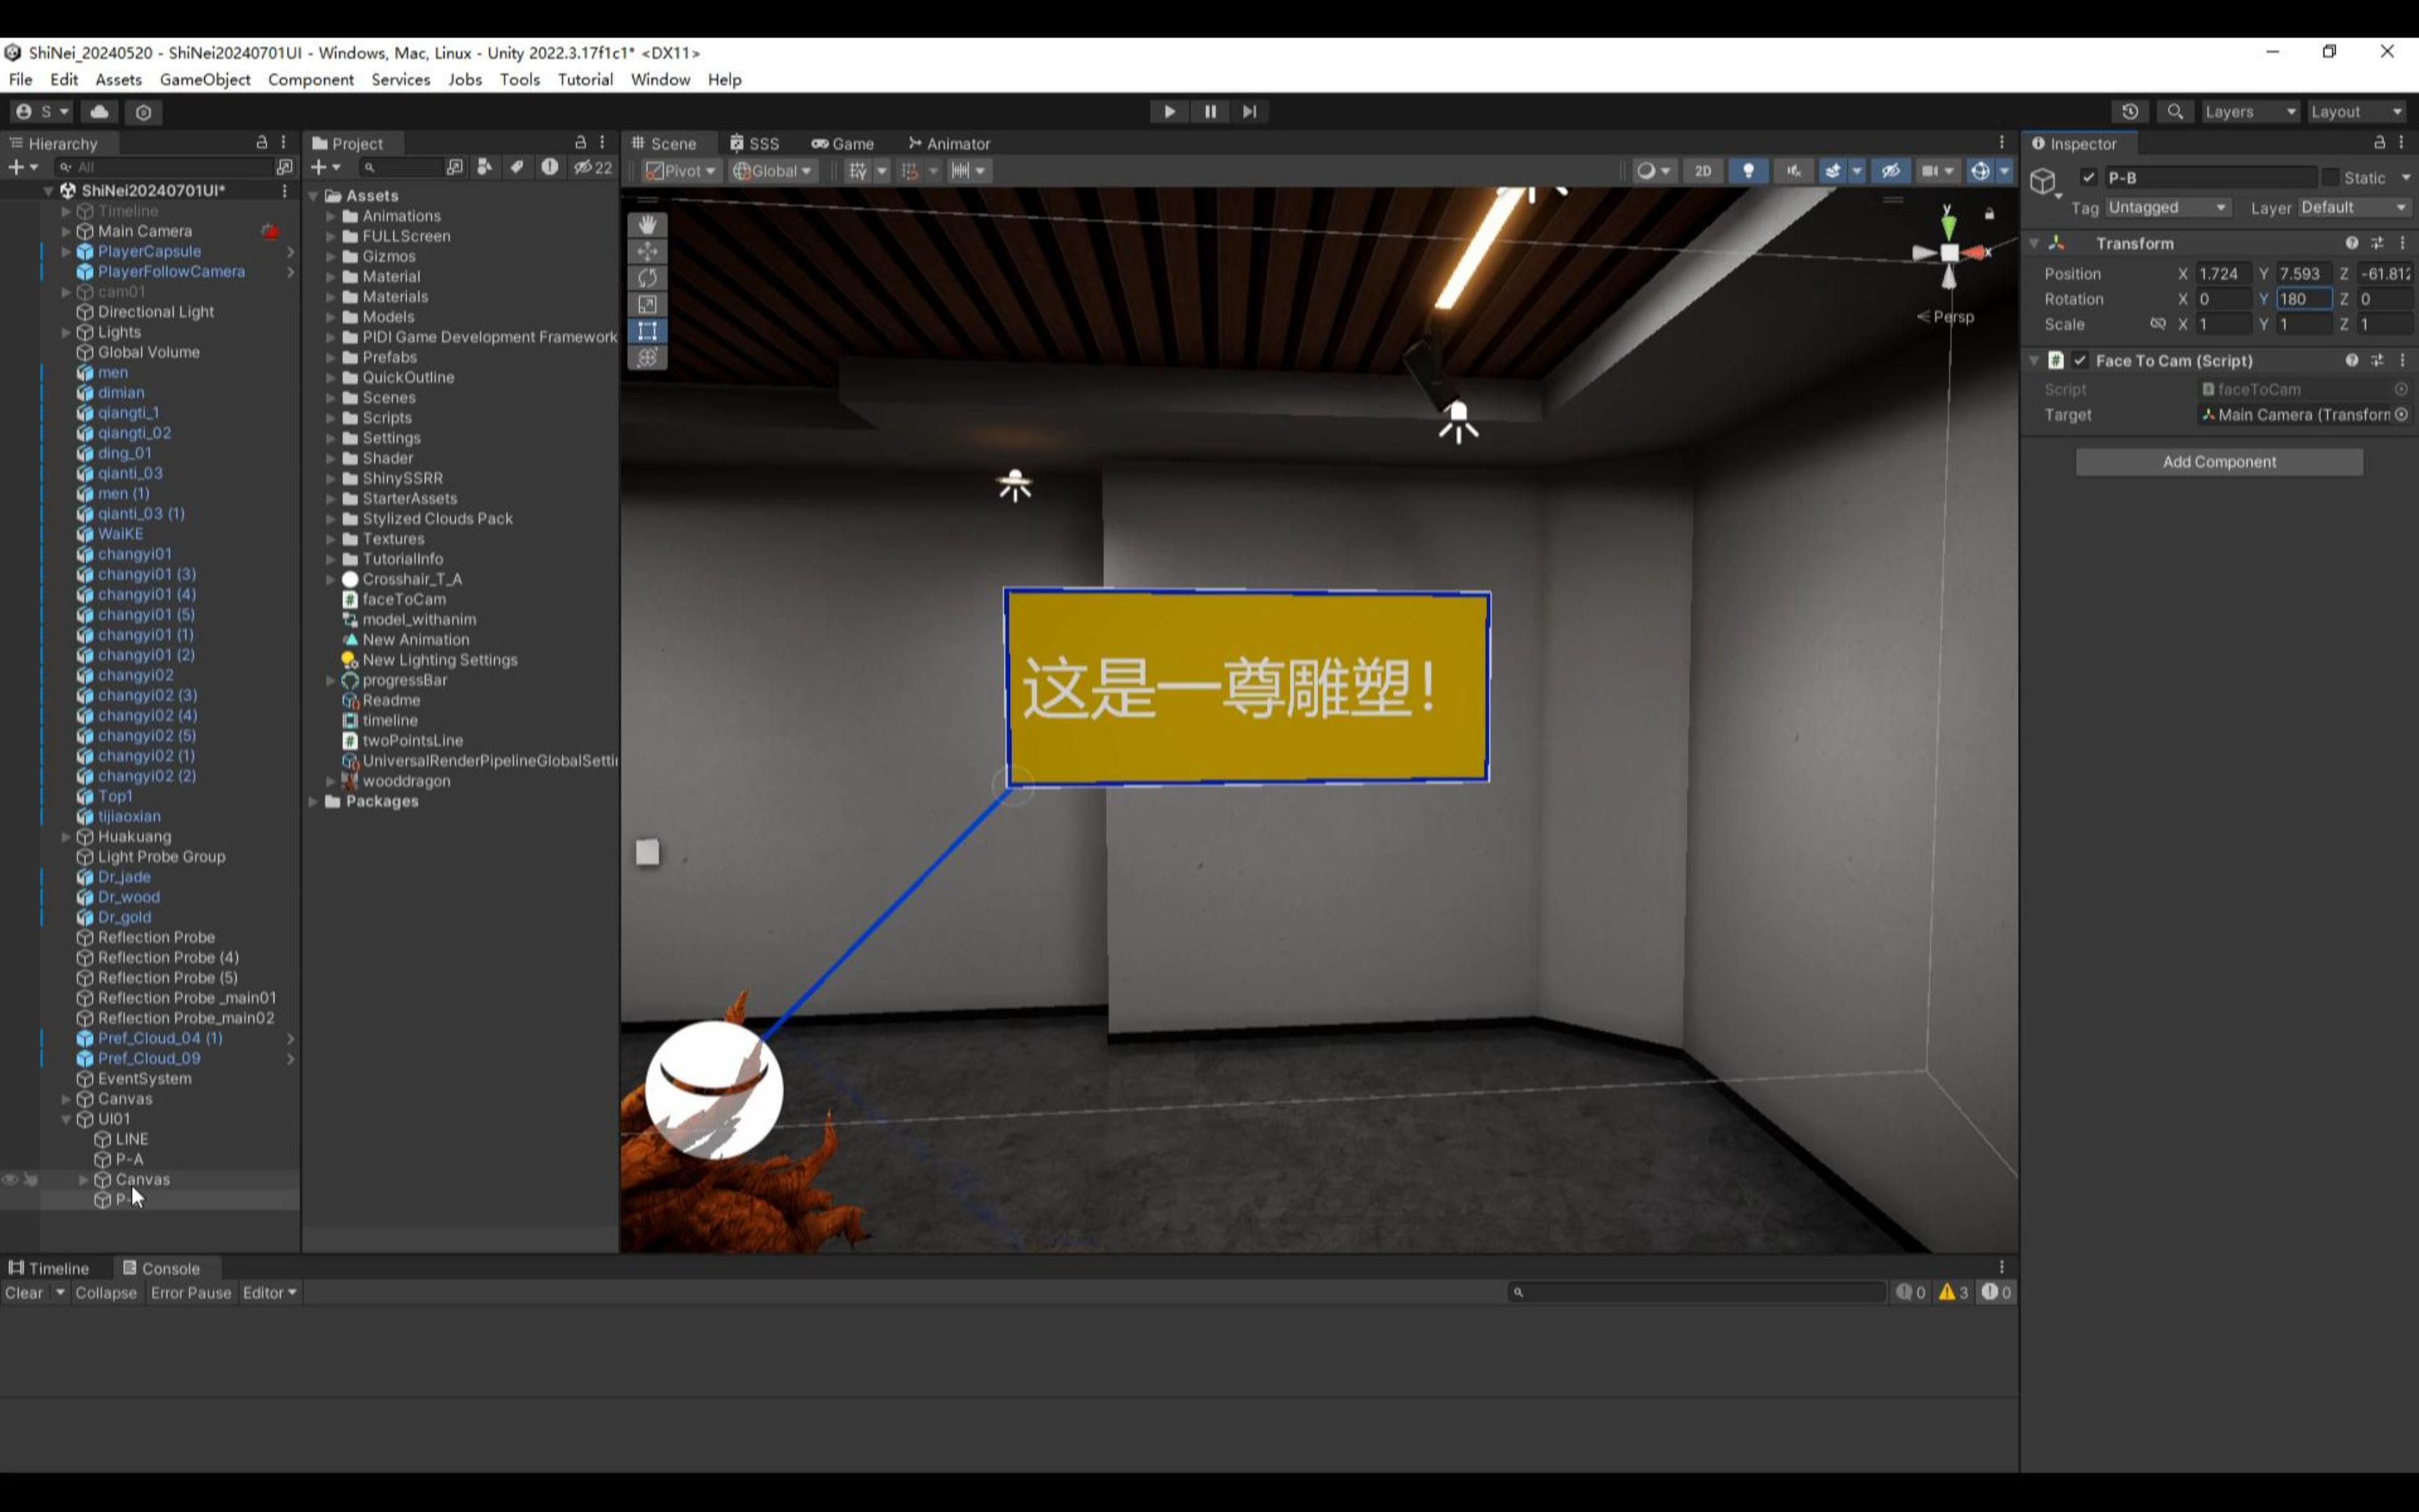The height and width of the screenshot is (1512, 2419).
Task: Select the Rotate tool in scene
Action: pyautogui.click(x=647, y=278)
